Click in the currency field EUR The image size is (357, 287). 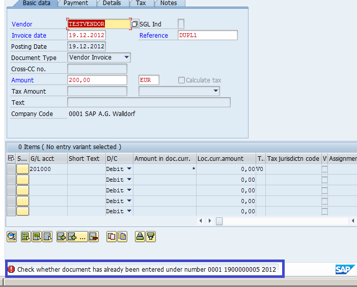[149, 80]
